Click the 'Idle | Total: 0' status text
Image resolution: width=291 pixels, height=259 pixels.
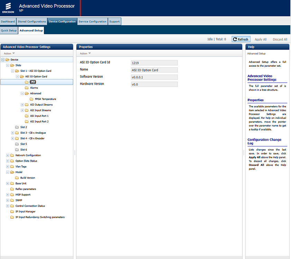217,39
